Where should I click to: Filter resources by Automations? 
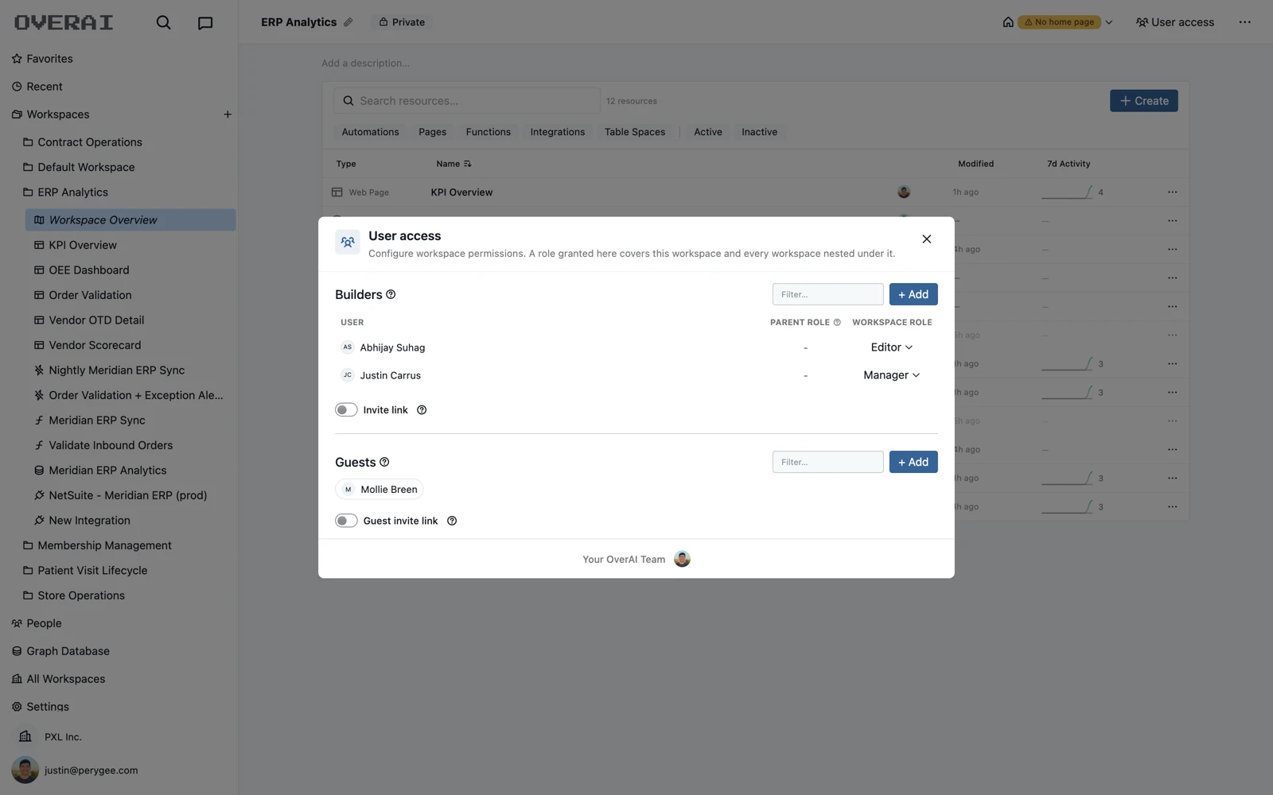coord(370,132)
